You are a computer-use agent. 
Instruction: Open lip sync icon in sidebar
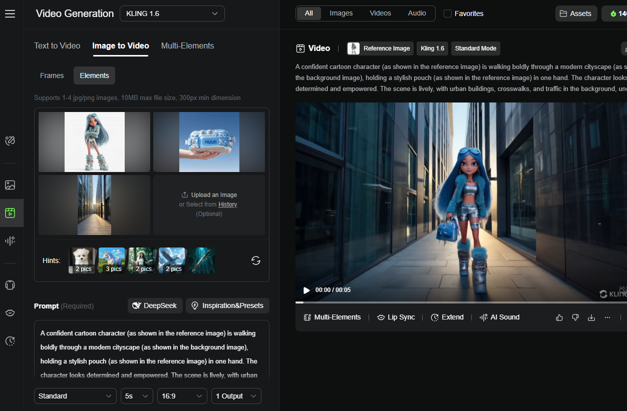(10, 313)
